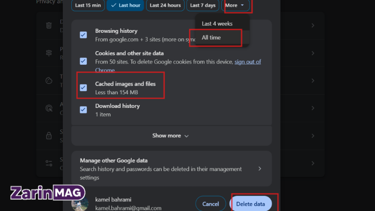Screen dimensions: 375x211
Task: Click the kamel bahrami profile avatar
Action: [80, 204]
